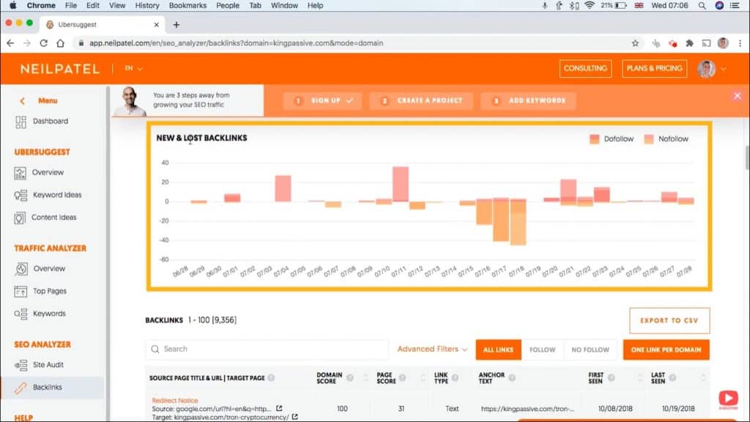
Task: Click the Sign Up step button
Action: tap(322, 101)
